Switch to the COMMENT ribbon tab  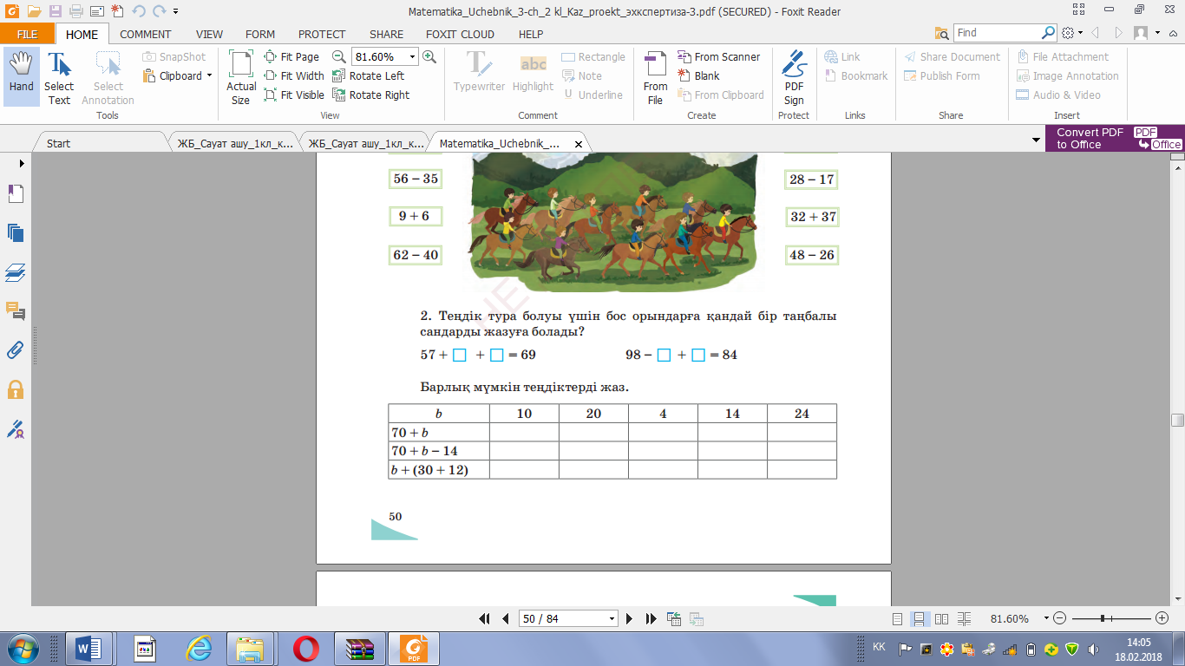click(x=146, y=35)
